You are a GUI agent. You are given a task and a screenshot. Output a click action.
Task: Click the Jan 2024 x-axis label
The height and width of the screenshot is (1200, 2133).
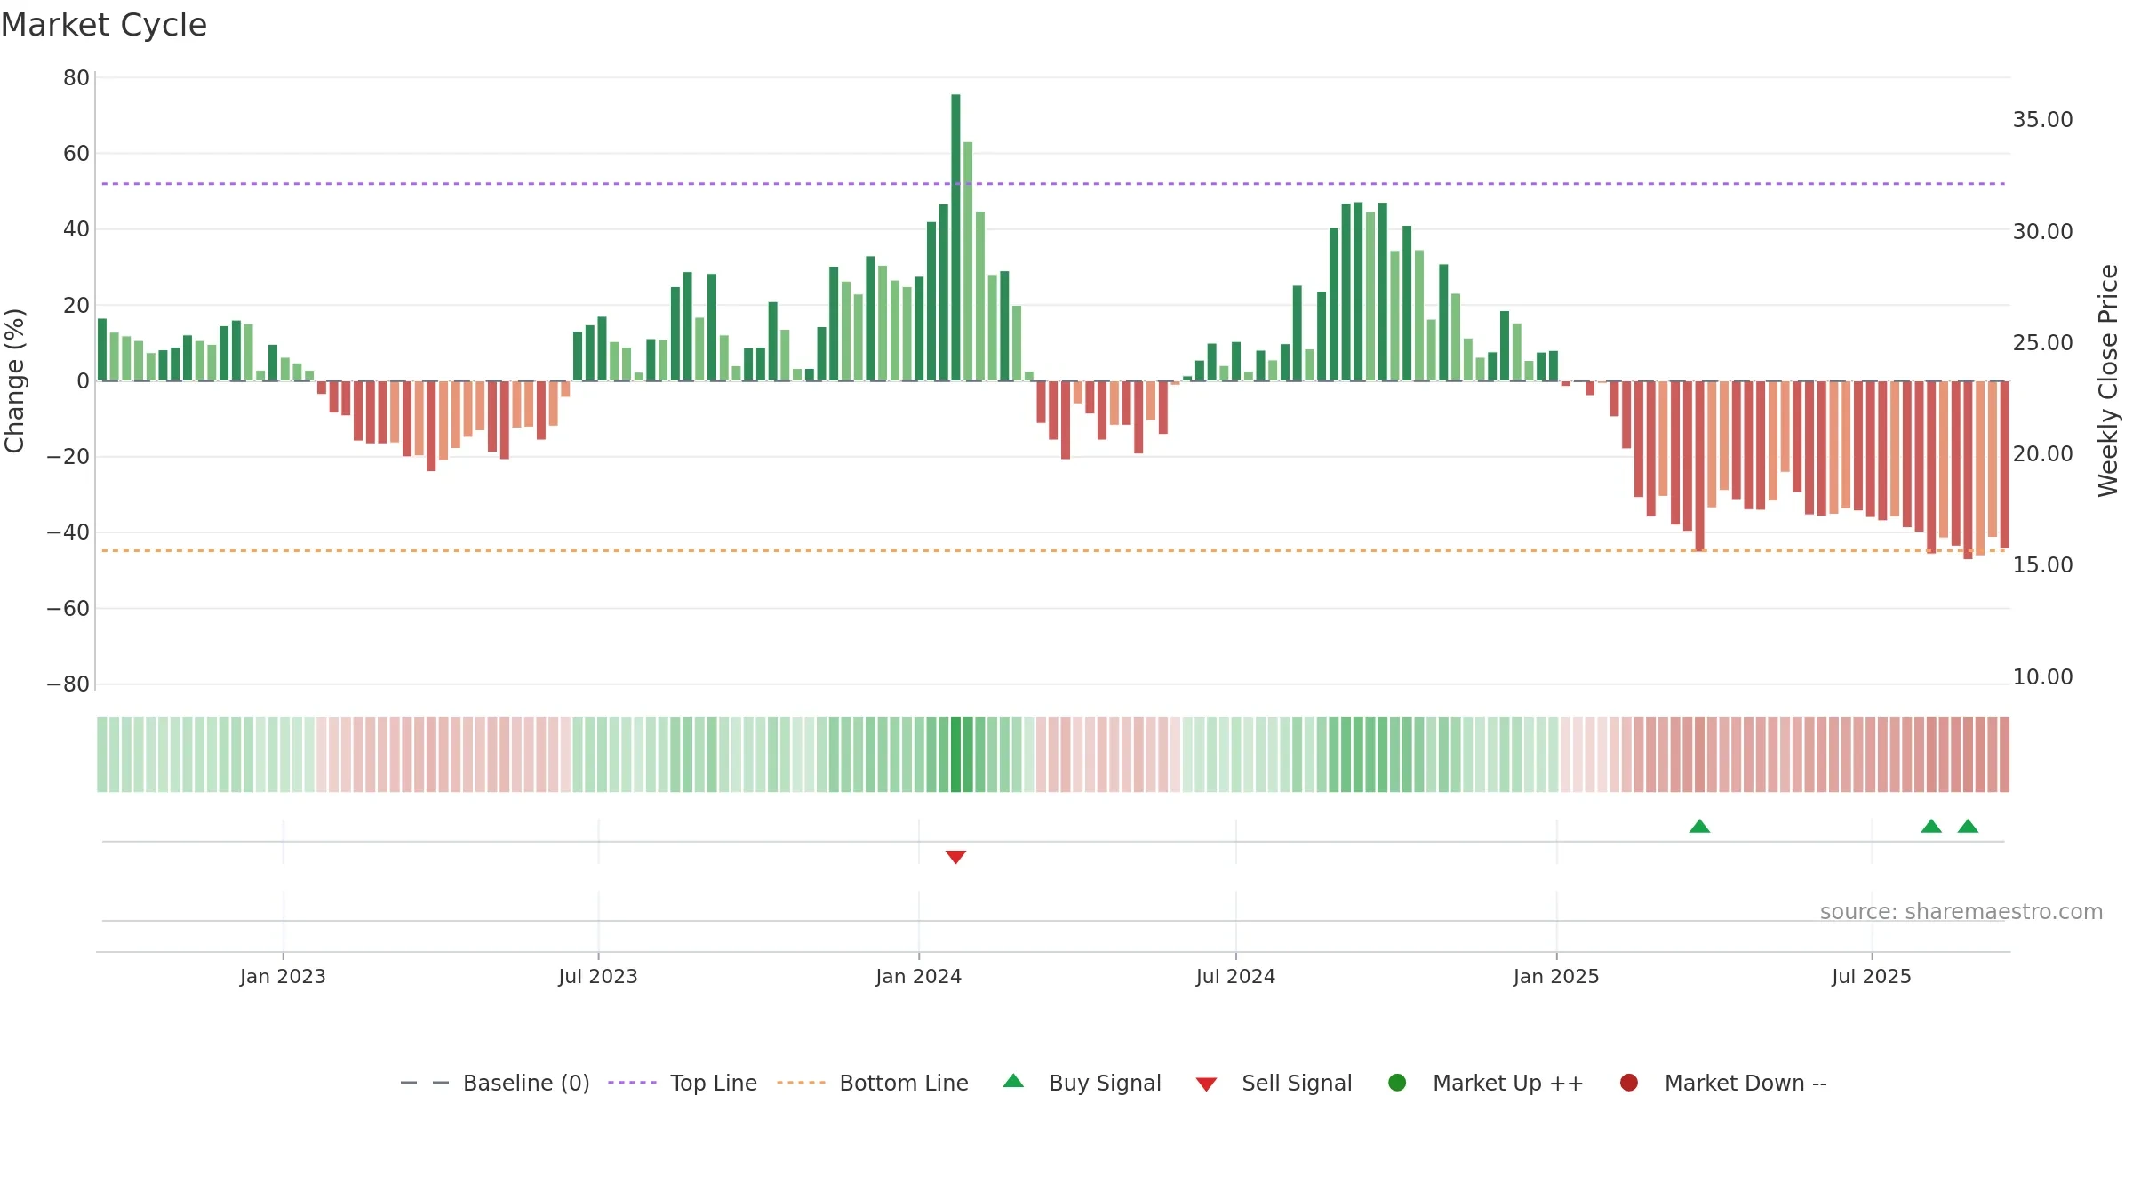[x=919, y=977]
